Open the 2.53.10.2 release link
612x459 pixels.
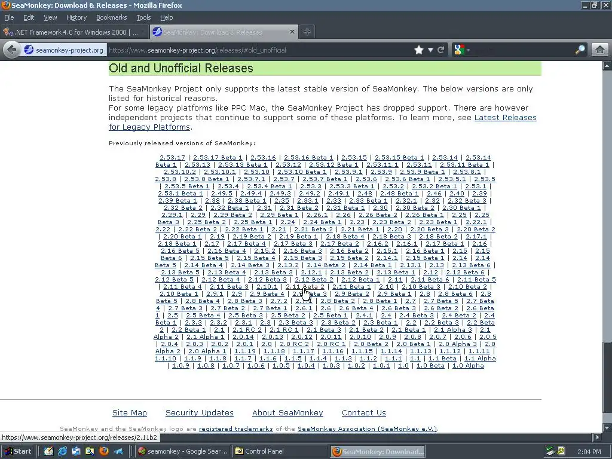point(179,172)
